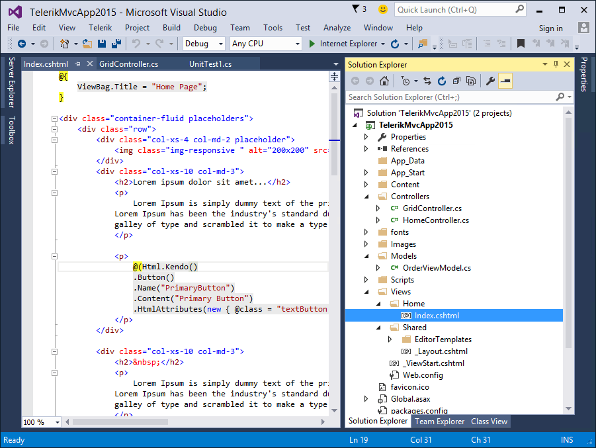
Task: Open the Analyze menu
Action: pos(337,28)
